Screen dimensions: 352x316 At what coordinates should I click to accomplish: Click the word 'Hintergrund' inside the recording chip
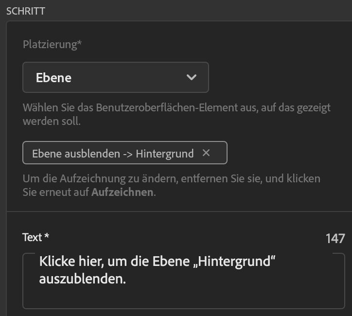coord(164,154)
